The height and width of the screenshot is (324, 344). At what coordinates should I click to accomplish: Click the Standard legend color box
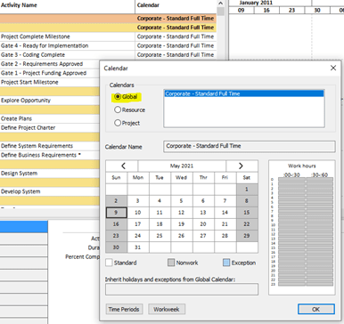[x=109, y=263]
